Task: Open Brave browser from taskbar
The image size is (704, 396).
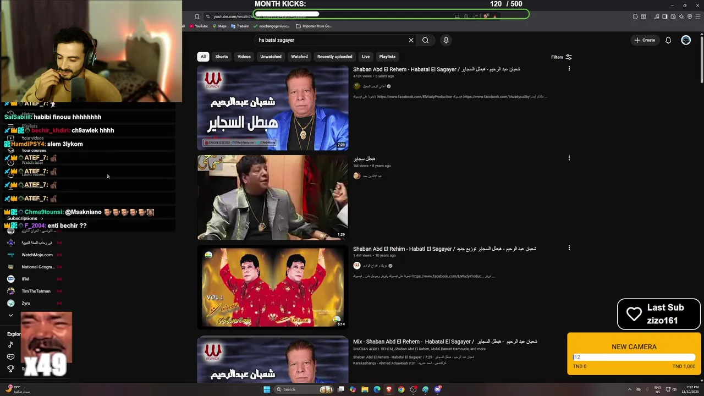Action: tap(389, 389)
